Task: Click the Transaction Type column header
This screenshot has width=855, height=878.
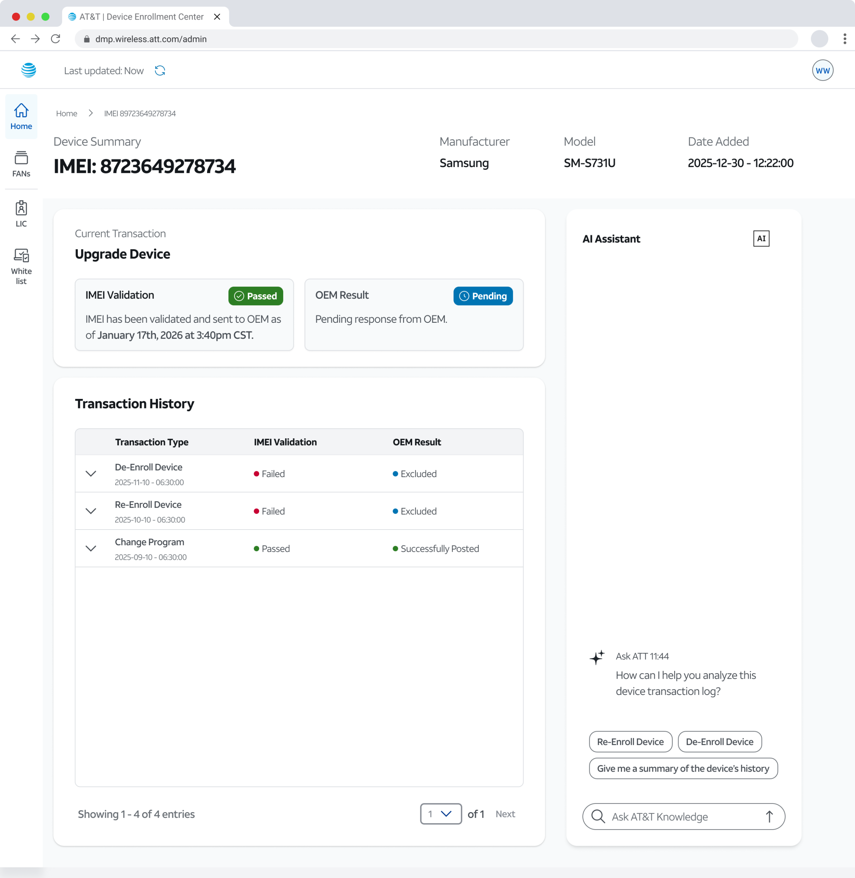Action: (152, 442)
